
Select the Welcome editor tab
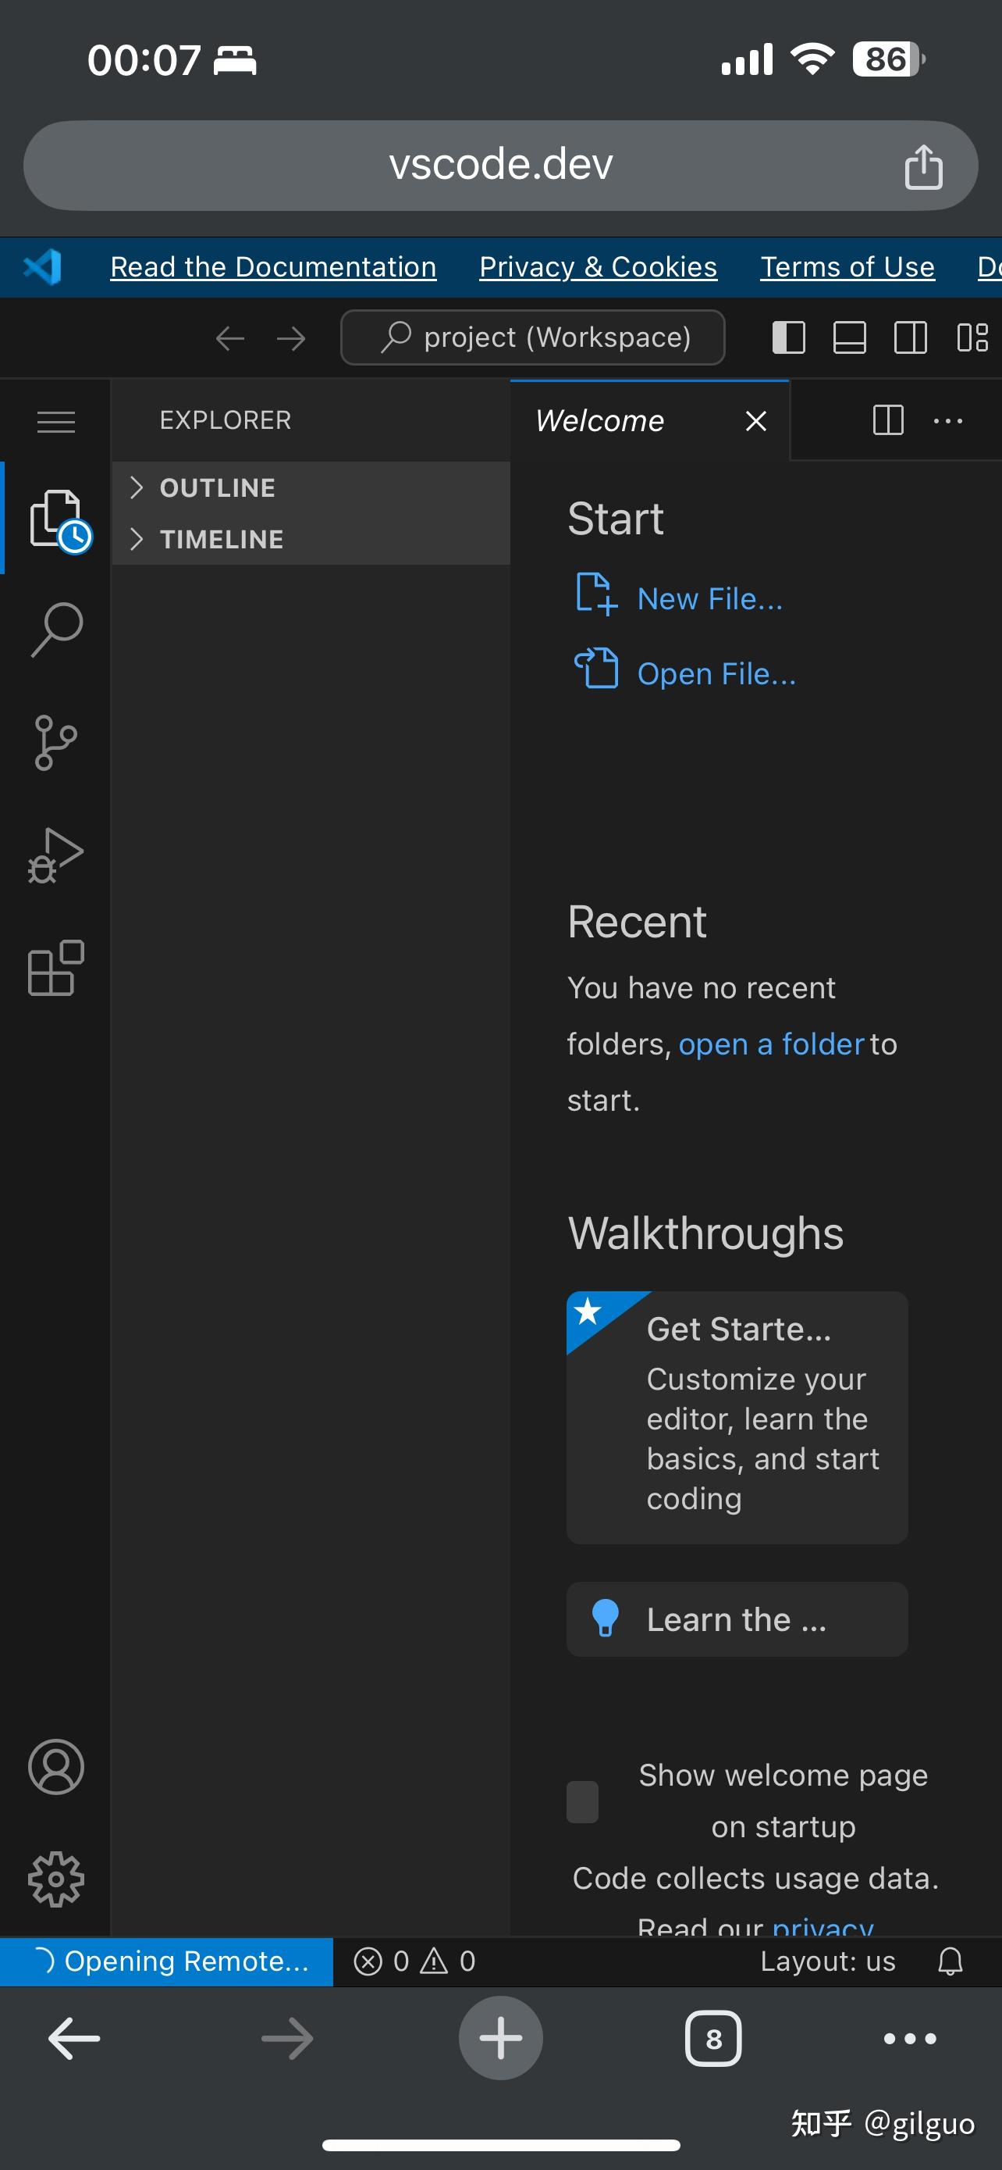[x=600, y=420]
